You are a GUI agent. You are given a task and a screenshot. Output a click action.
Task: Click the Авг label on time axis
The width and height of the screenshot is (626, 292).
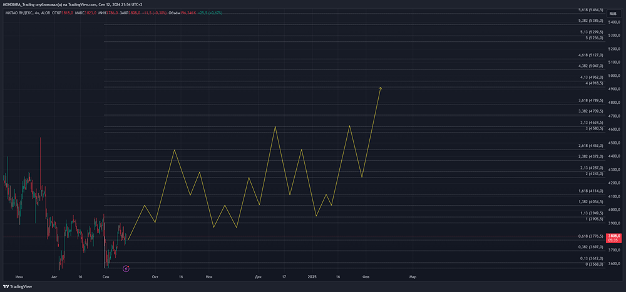tap(54, 276)
